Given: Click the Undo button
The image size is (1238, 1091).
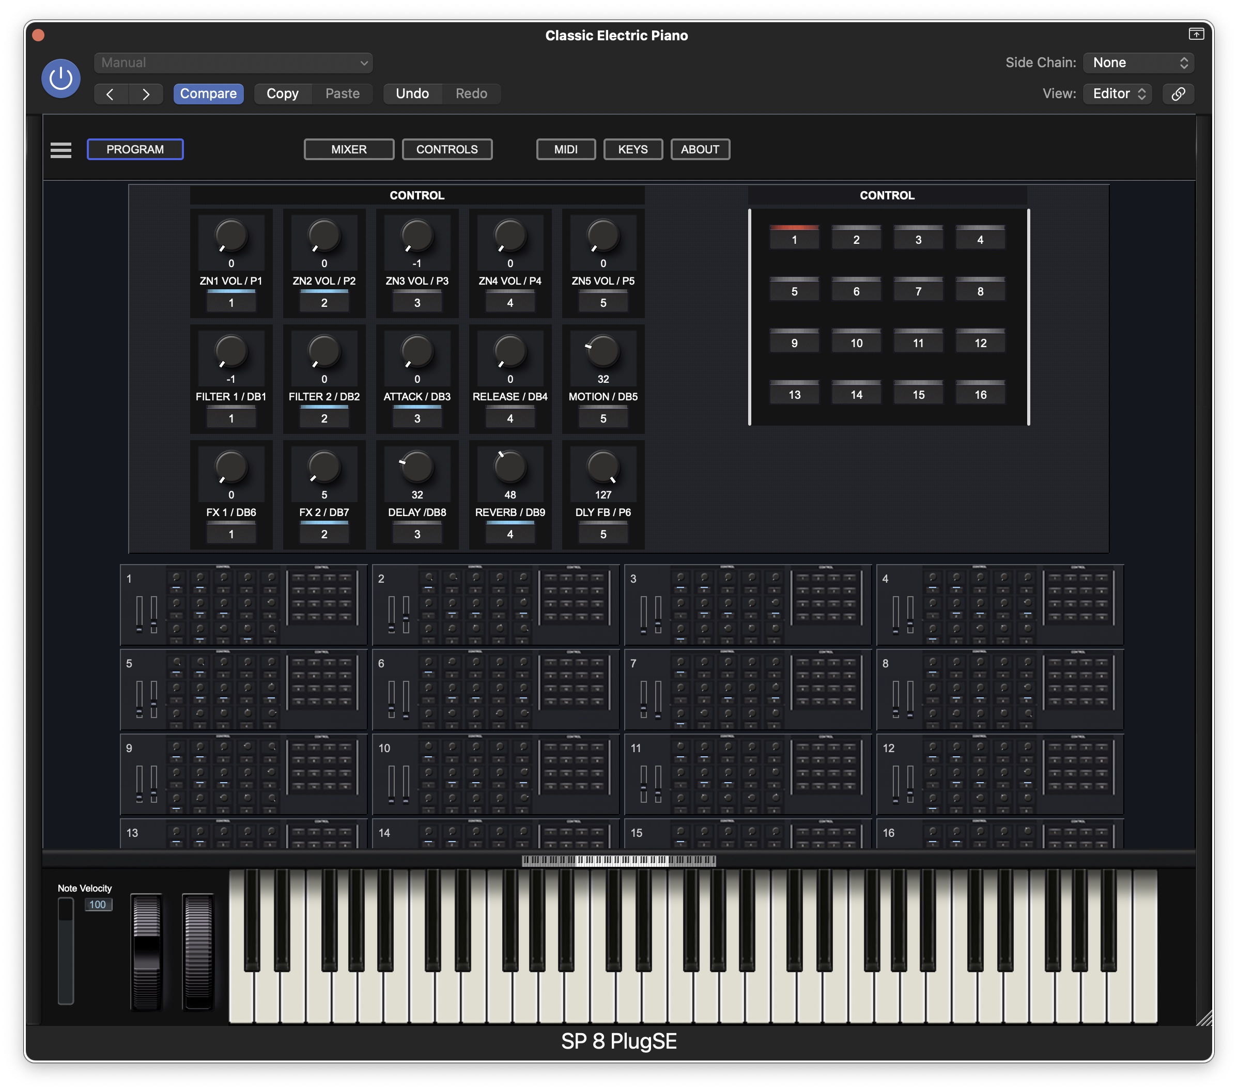Looking at the screenshot, I should tap(412, 94).
